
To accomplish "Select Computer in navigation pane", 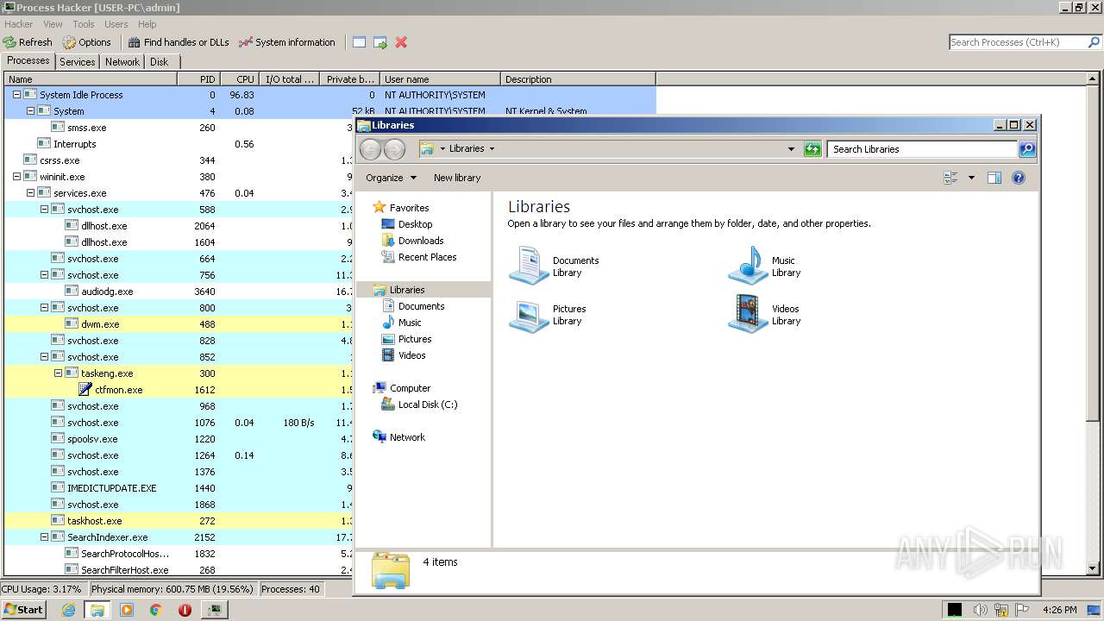I will [410, 388].
